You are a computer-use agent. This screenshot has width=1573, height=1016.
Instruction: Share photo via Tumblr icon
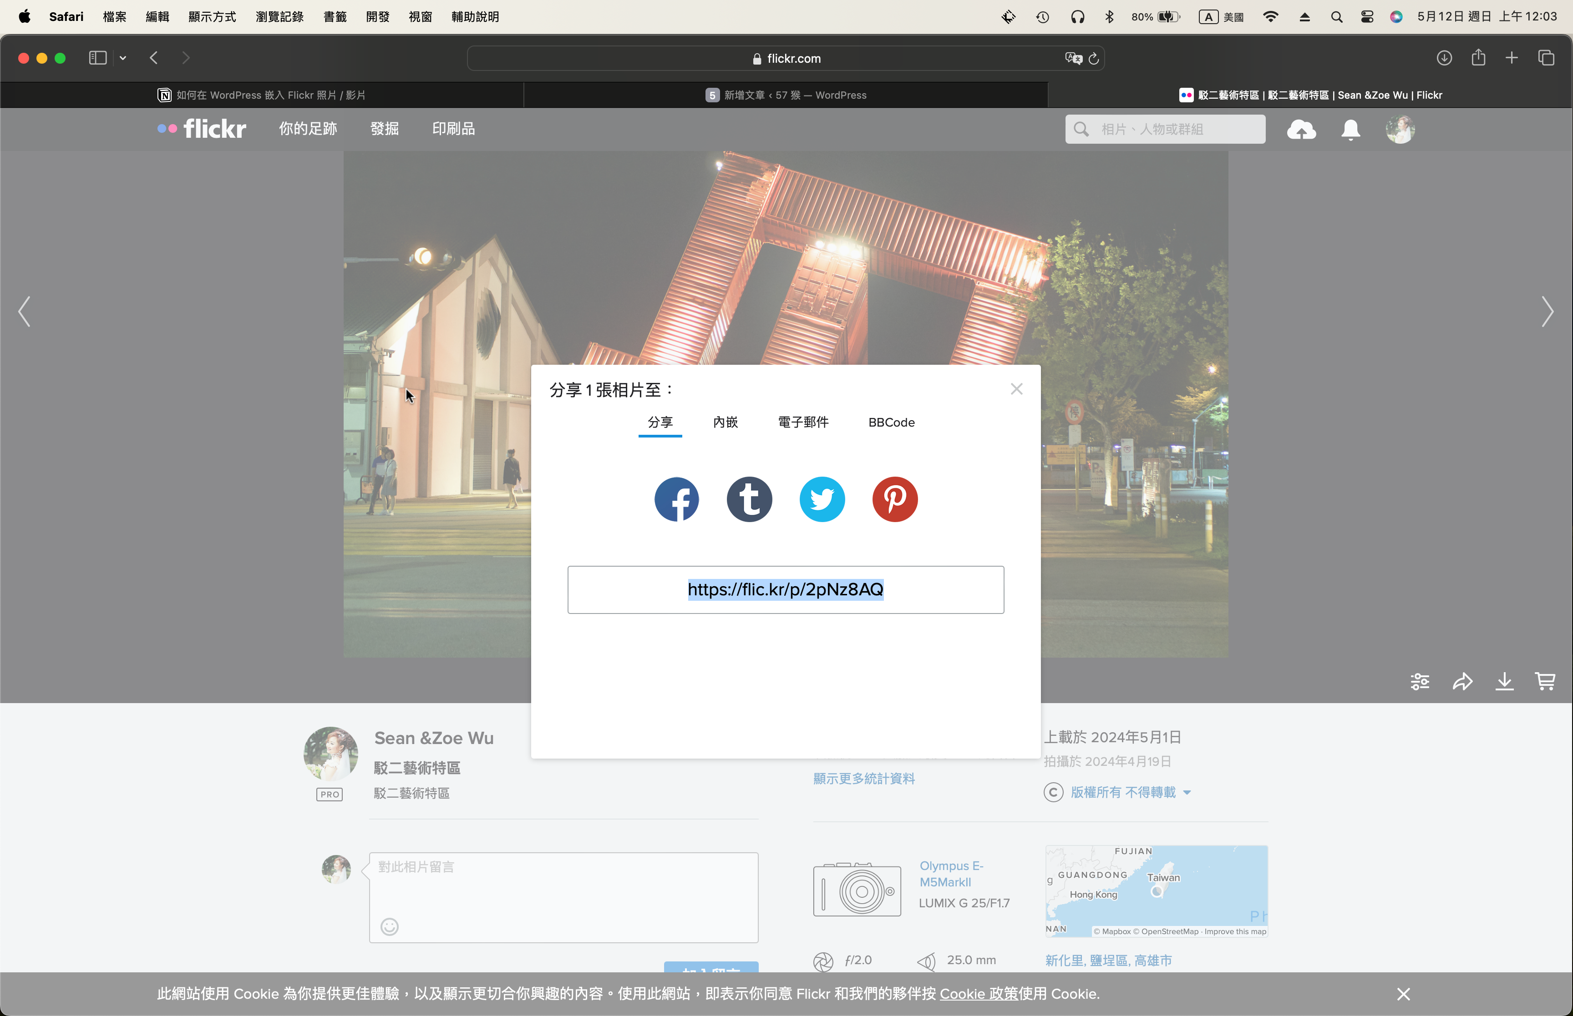749,499
